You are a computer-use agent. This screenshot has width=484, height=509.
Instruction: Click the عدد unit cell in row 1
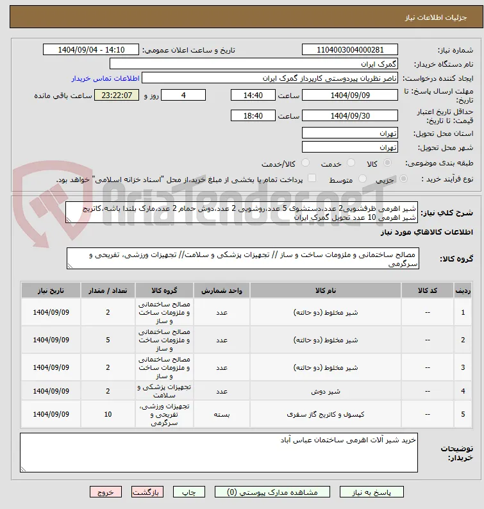[222, 312]
